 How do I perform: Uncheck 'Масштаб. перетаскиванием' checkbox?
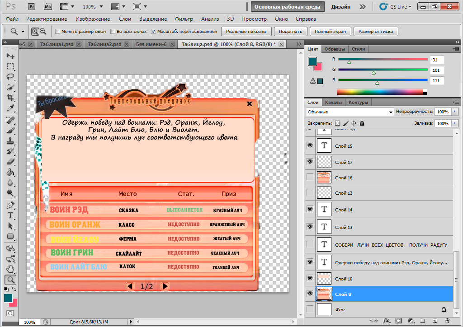[x=153, y=31]
